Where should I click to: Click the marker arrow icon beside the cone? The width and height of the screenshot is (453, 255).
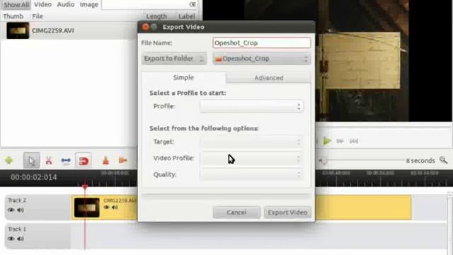pyautogui.click(x=122, y=160)
